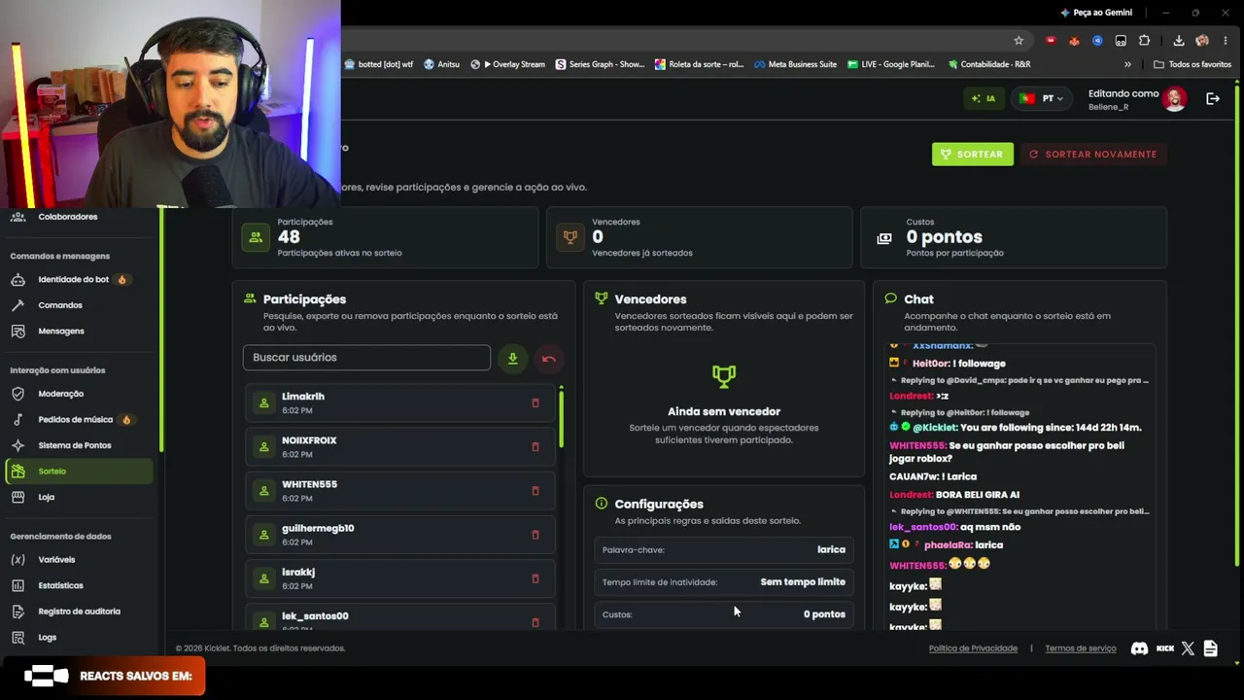Image resolution: width=1244 pixels, height=700 pixels.
Task: Click the WHITEN555 user avatar icon
Action: (x=263, y=491)
